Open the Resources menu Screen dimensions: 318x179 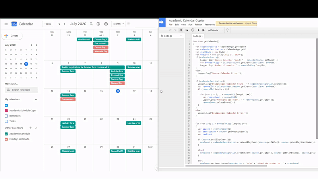(209, 25)
